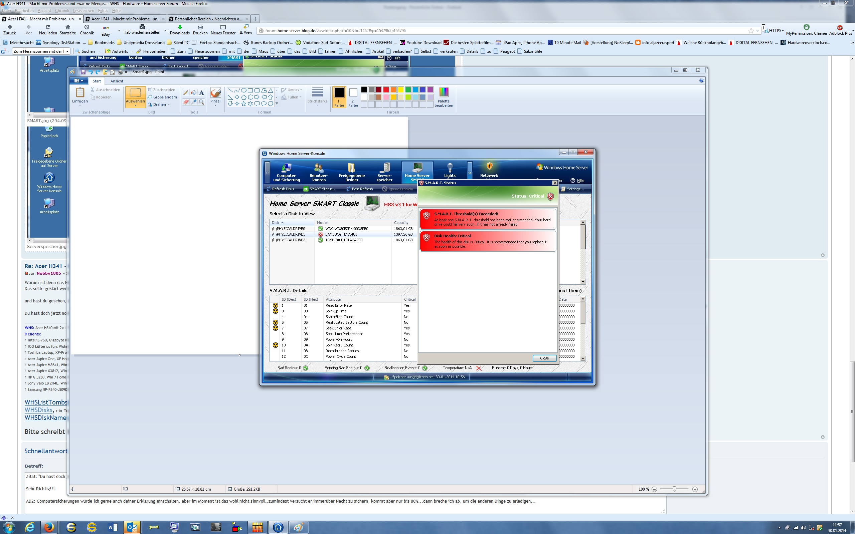Select the SAMSUNG HD154UI disk row
The height and width of the screenshot is (534, 855).
343,234
